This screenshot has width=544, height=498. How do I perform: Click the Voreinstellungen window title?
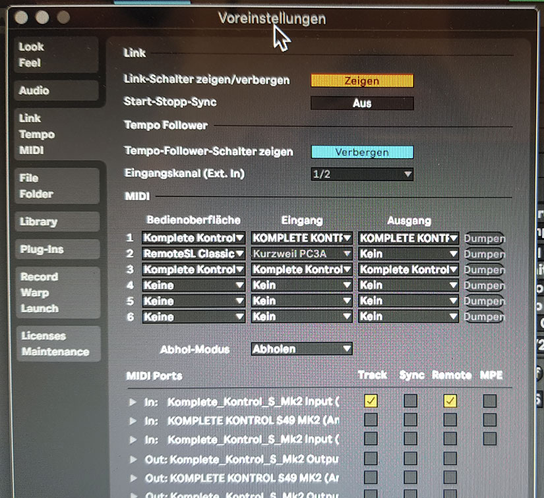[x=272, y=18]
